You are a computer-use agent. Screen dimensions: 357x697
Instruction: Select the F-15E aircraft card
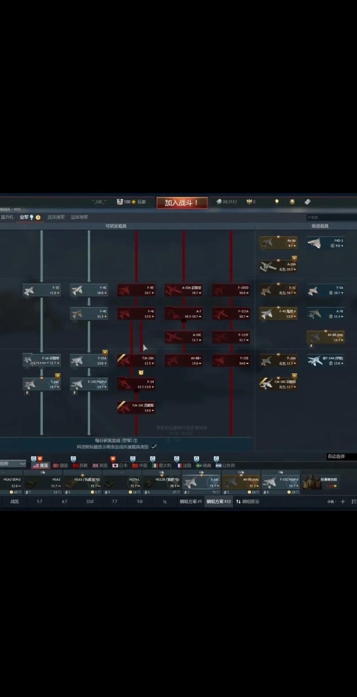(231, 360)
